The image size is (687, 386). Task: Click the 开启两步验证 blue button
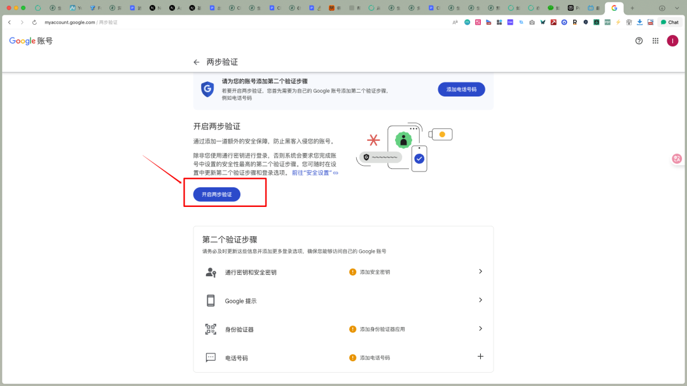tap(216, 194)
